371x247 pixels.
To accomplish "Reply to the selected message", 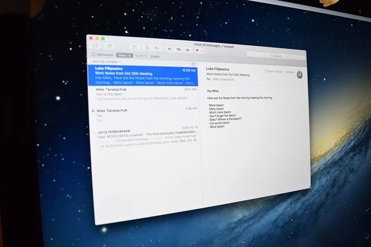I will (170, 49).
